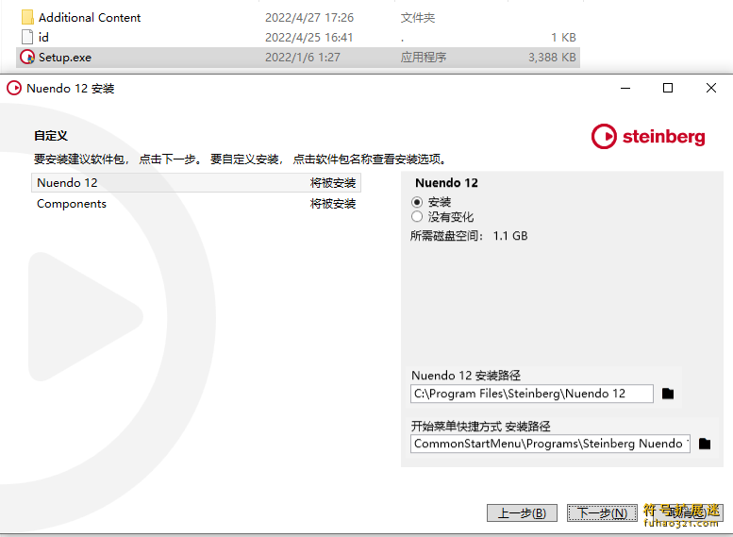733x537 pixels.
Task: Close the Nuendo 12 installer window
Action: [x=711, y=88]
